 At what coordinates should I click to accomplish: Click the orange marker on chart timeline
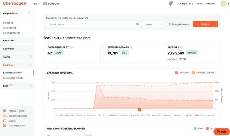point(140,109)
